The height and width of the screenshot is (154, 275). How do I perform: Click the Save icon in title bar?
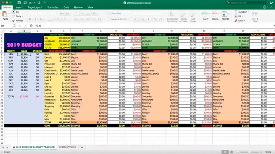pyautogui.click(x=25, y=3)
